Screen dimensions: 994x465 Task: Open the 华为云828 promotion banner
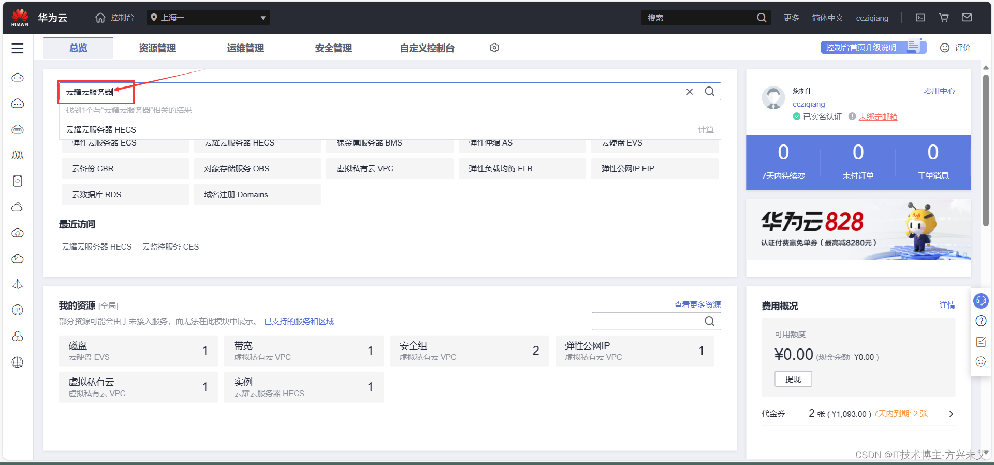pyautogui.click(x=858, y=230)
